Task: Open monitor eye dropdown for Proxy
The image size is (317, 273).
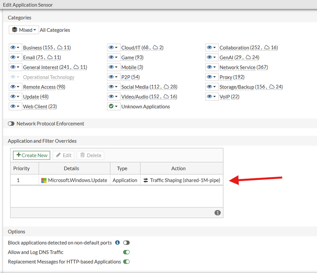Action: point(212,77)
